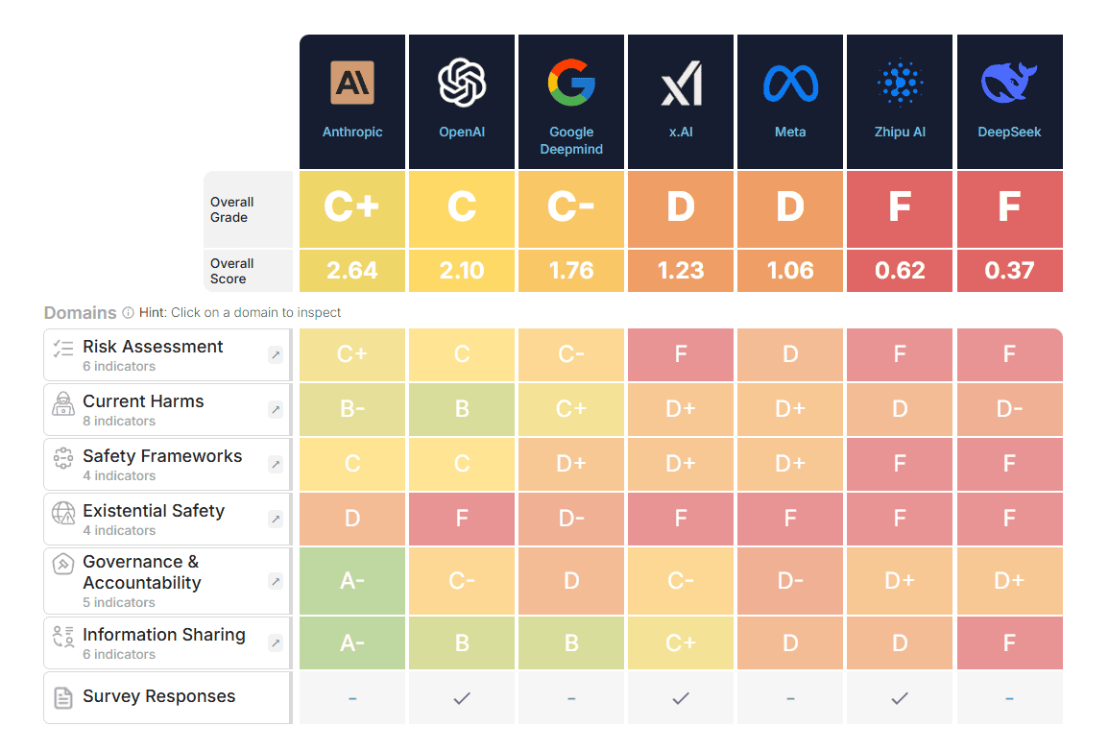Click Zhipu AI's survey response checkmark
The width and height of the screenshot is (1109, 751).
[x=900, y=698]
